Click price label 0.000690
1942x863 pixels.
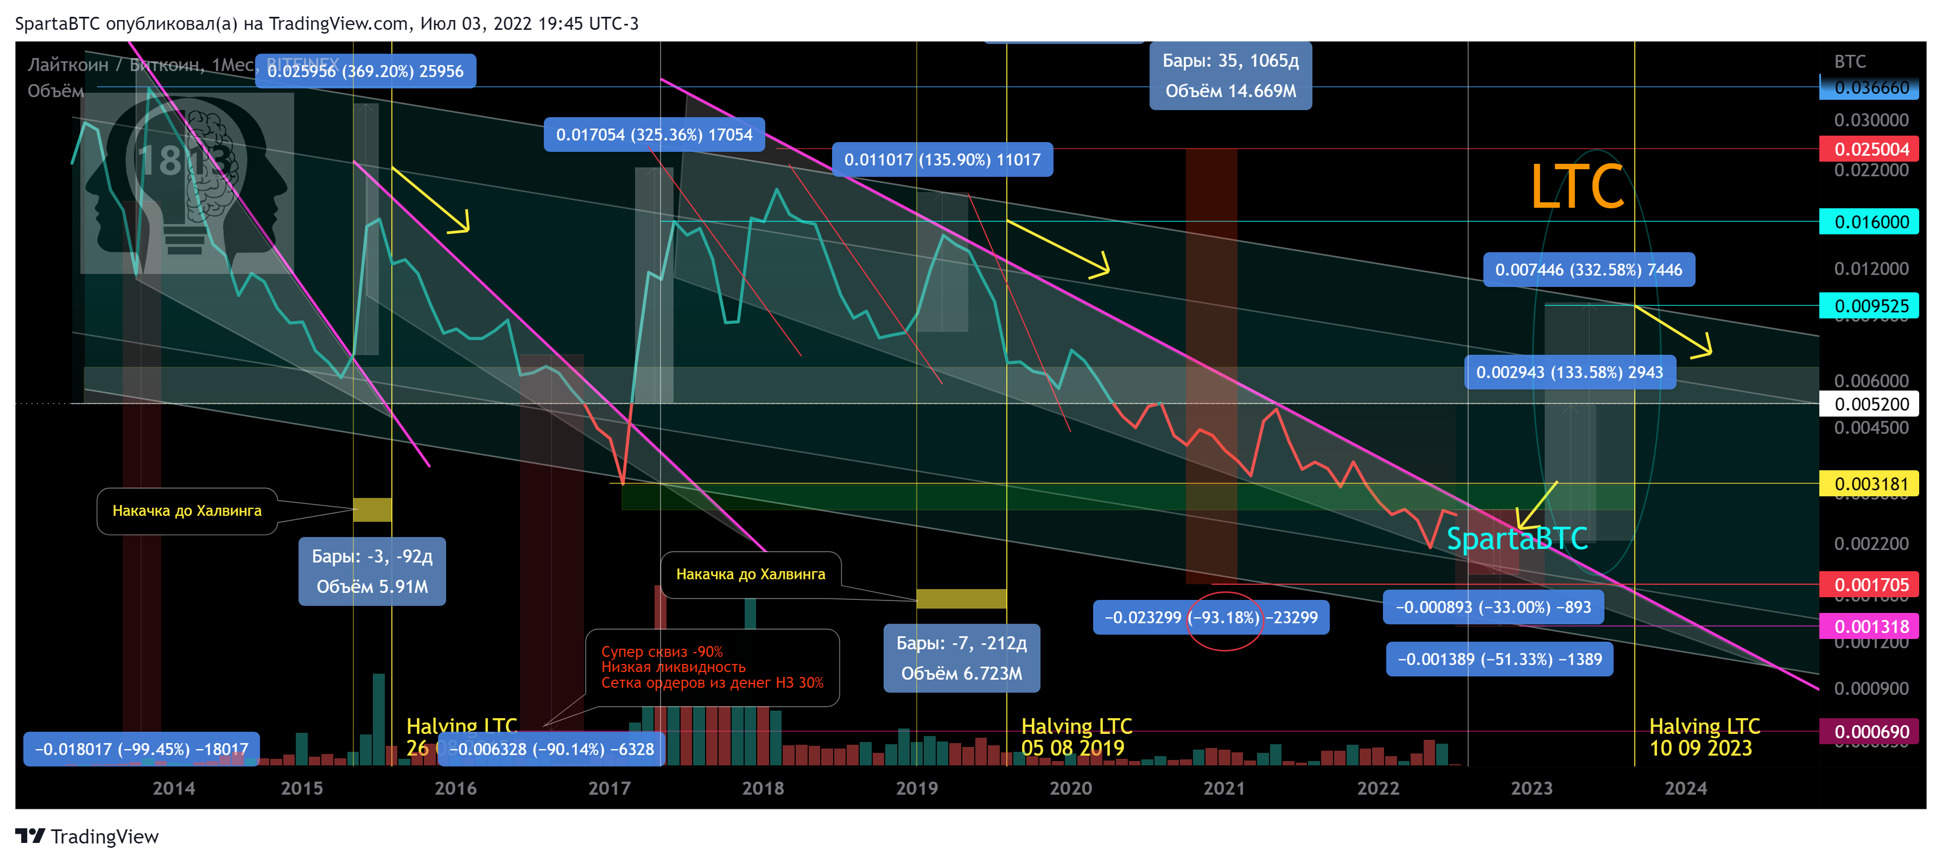pyautogui.click(x=1869, y=732)
